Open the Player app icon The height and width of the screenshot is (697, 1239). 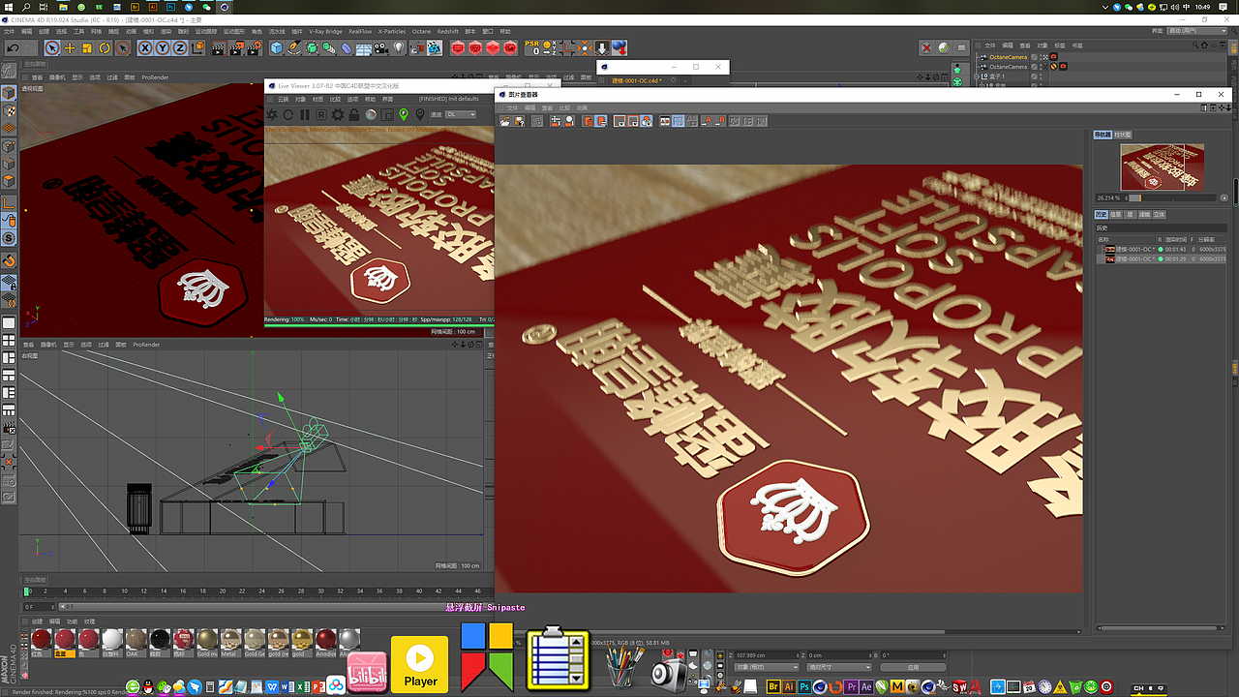(420, 665)
